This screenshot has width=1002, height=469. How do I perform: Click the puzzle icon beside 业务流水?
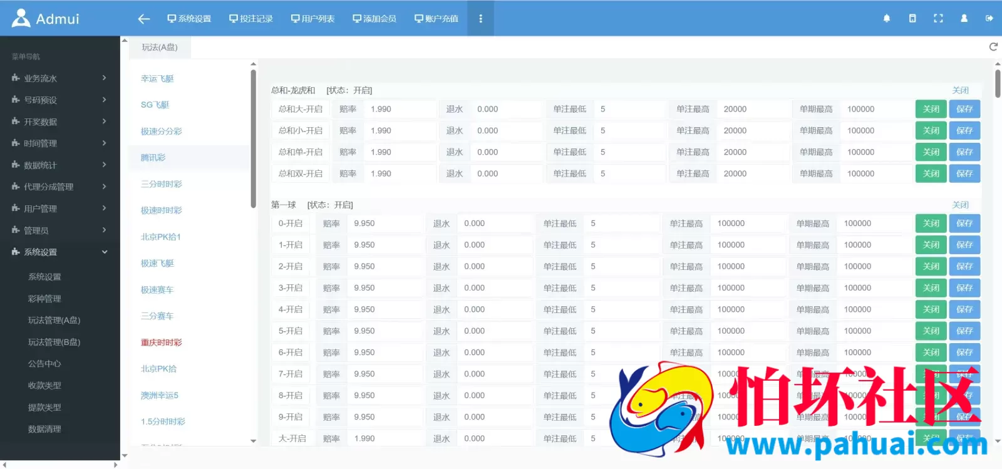(x=16, y=78)
